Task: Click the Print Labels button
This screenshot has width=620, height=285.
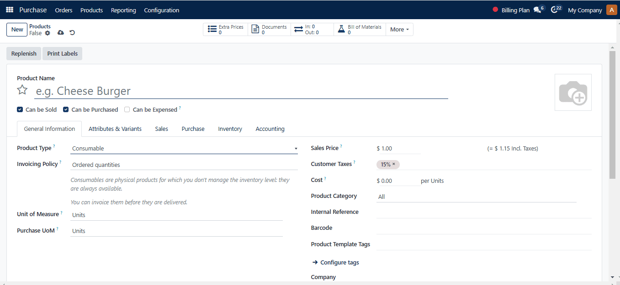Action: [x=63, y=53]
